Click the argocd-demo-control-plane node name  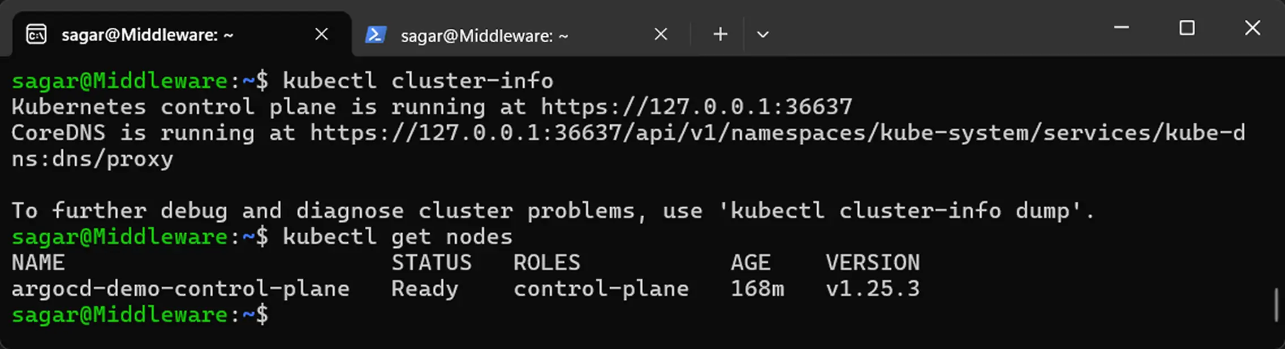(x=180, y=288)
